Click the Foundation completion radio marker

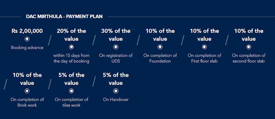[160, 47]
